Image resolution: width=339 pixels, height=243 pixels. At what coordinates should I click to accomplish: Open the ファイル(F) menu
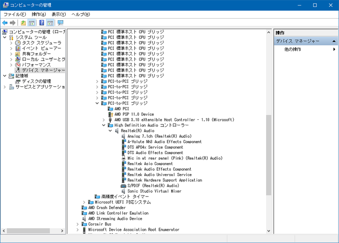tap(15, 14)
